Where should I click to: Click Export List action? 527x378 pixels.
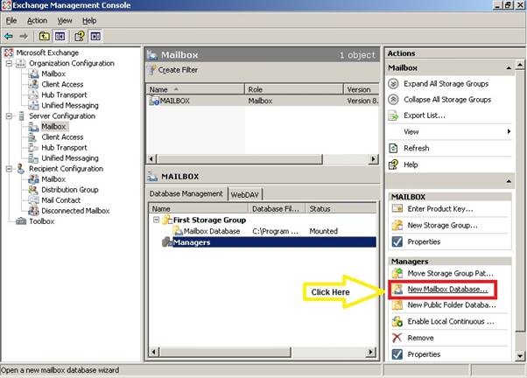pyautogui.click(x=425, y=115)
